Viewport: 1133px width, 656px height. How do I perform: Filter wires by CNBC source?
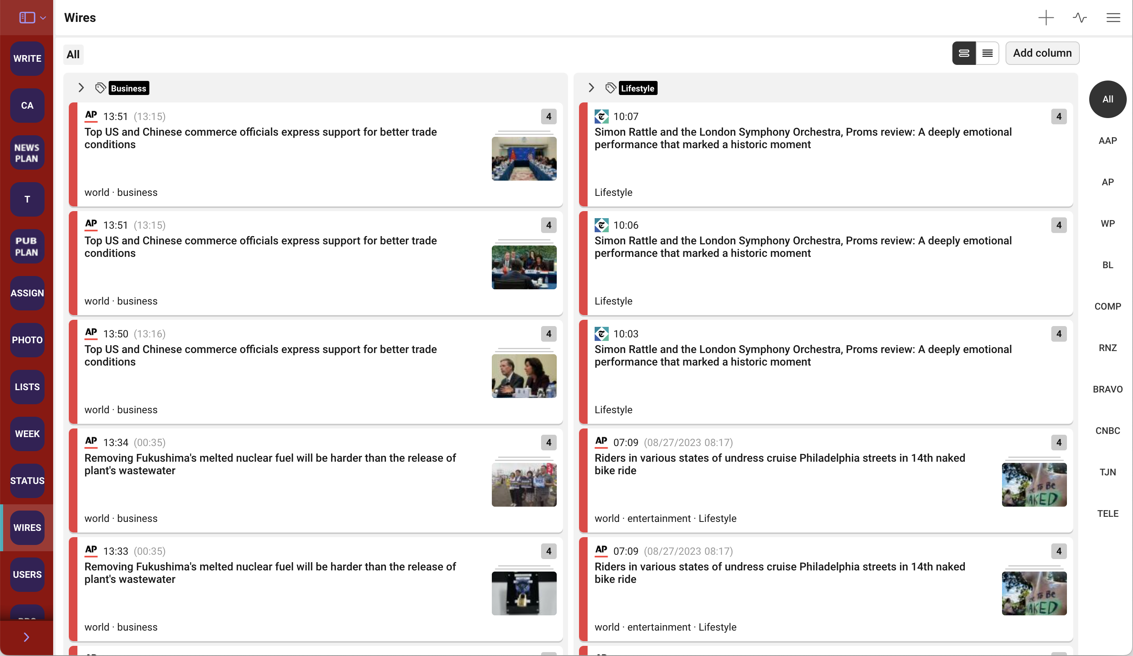[x=1107, y=430]
